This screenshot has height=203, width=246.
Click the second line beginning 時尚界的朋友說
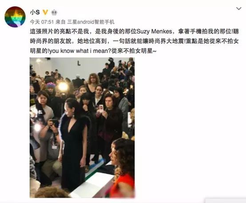(x=134, y=41)
